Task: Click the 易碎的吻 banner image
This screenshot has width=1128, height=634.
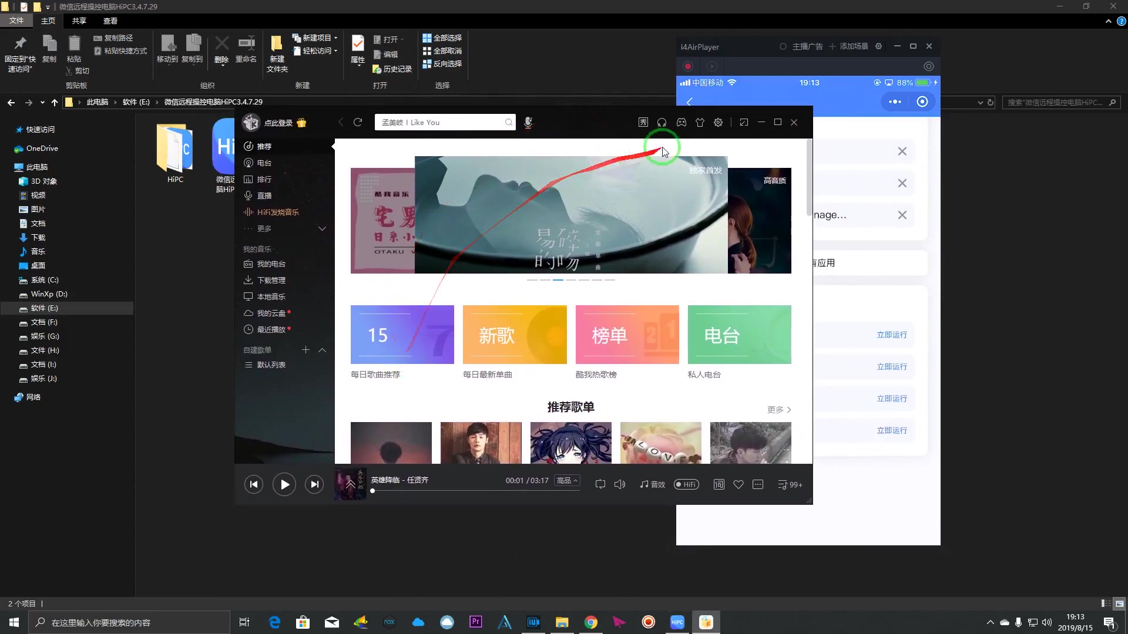Action: click(571, 215)
